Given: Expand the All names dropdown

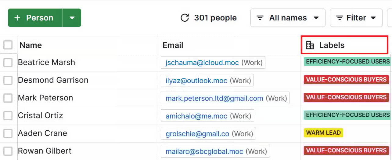Looking at the screenshot, I should point(316,18).
